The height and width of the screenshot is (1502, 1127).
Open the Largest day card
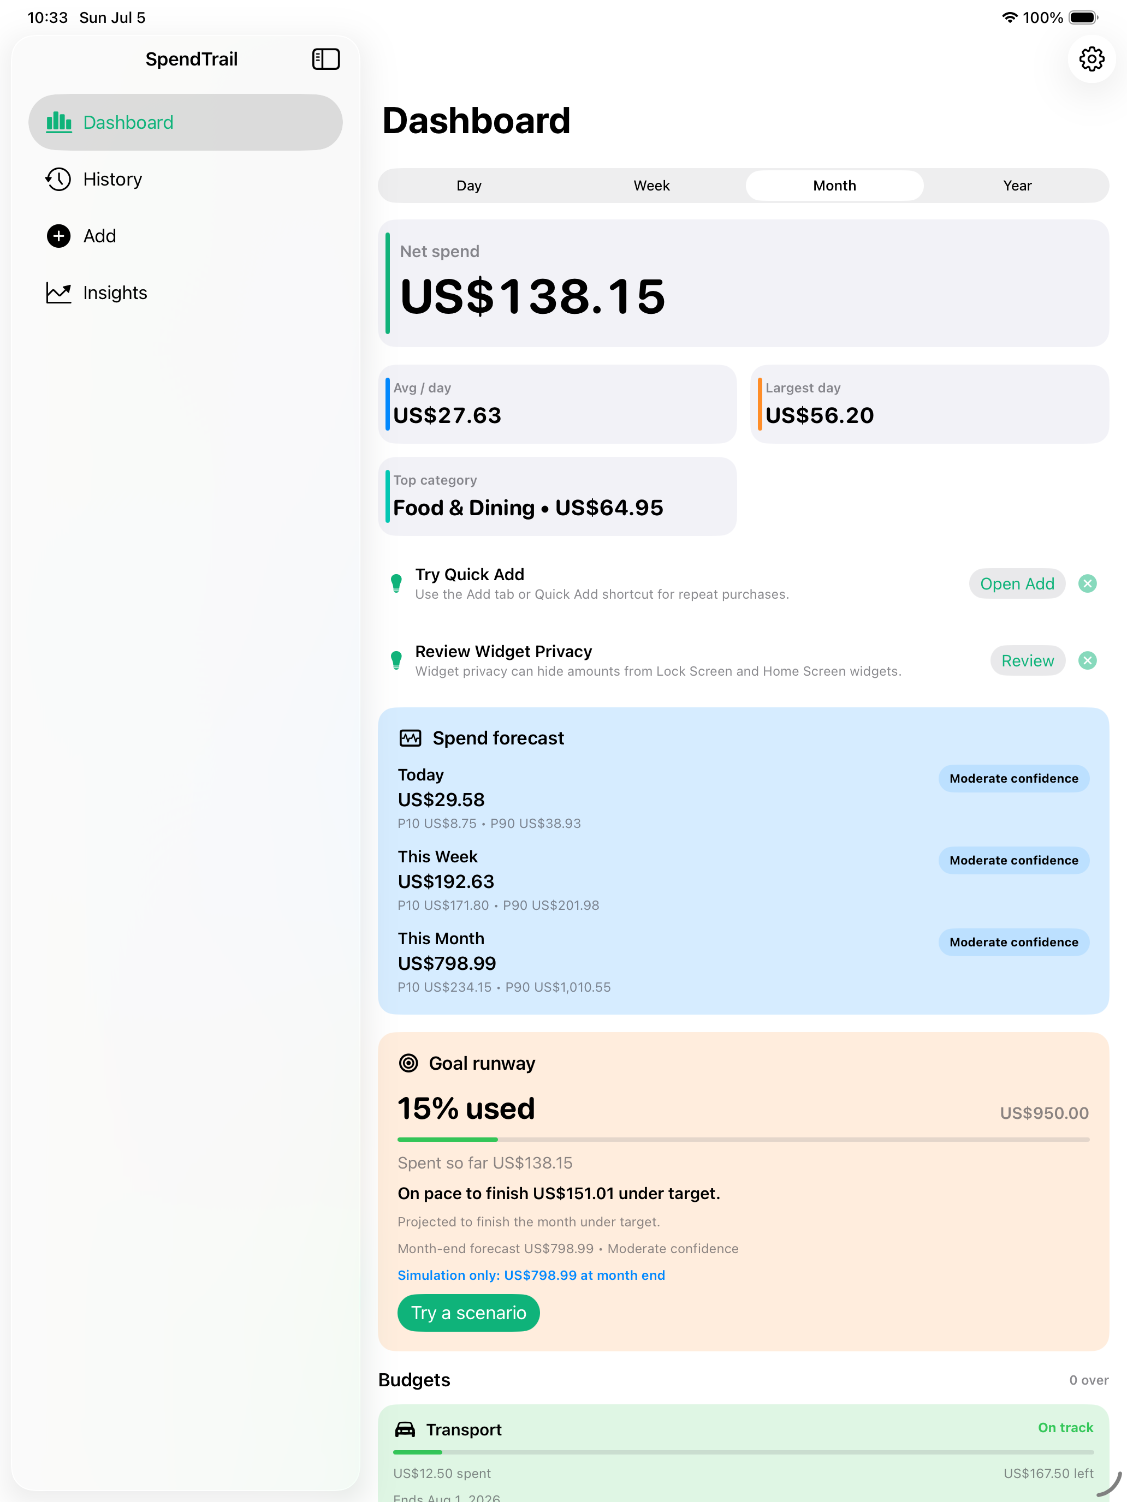pyautogui.click(x=929, y=404)
